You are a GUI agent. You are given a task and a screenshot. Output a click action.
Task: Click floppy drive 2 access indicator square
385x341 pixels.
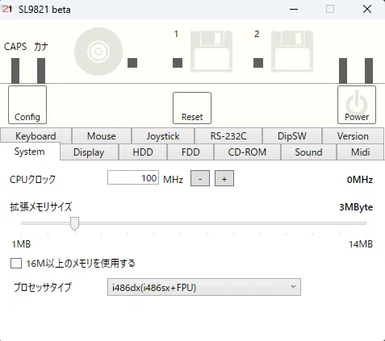point(258,63)
